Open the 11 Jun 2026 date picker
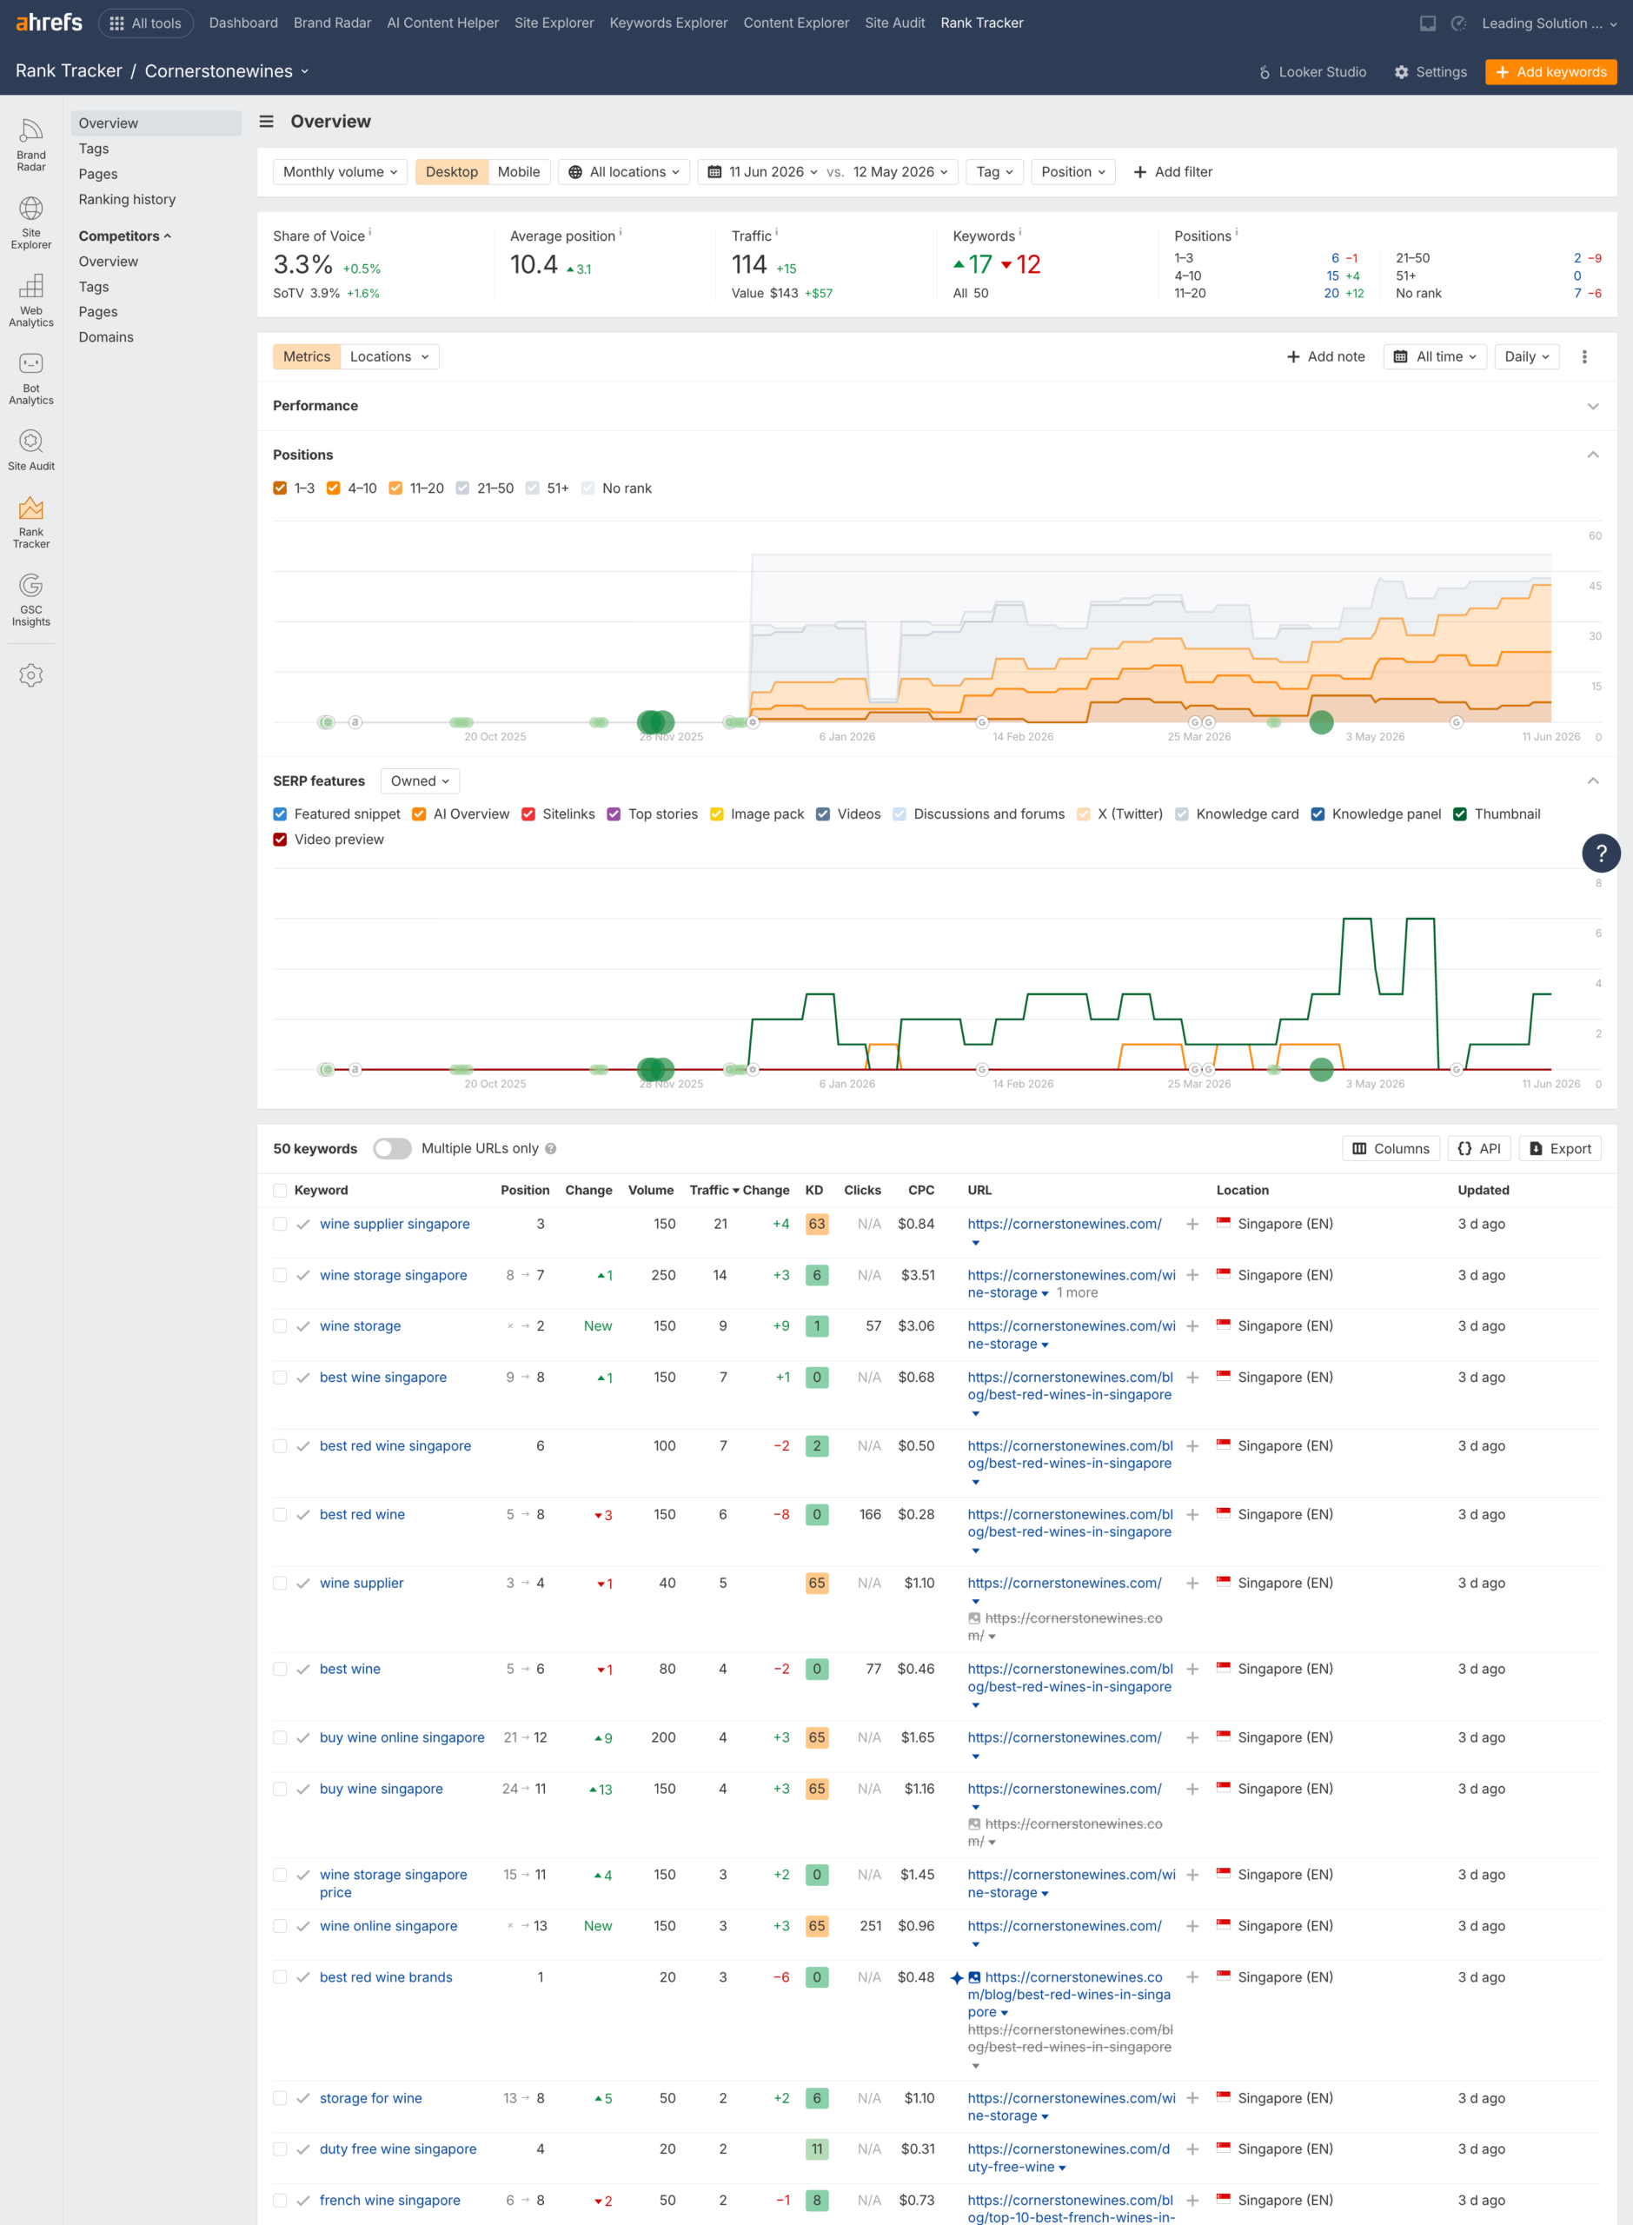The image size is (1633, 2225). 763,172
